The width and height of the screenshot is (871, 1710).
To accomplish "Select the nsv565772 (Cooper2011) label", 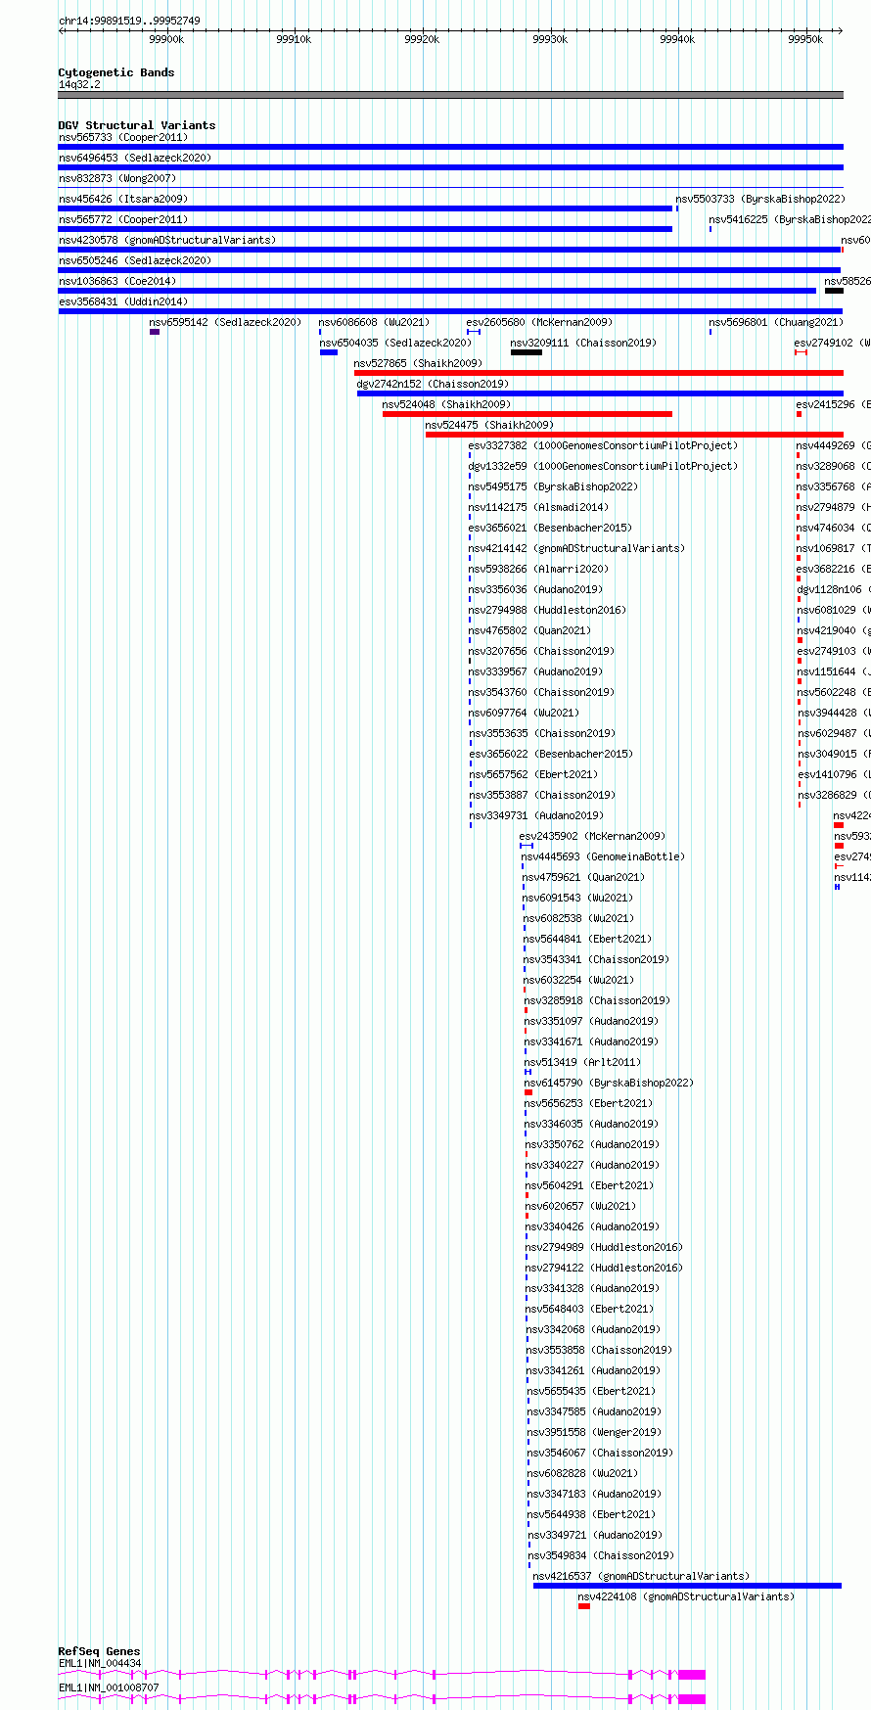I will [x=122, y=220].
